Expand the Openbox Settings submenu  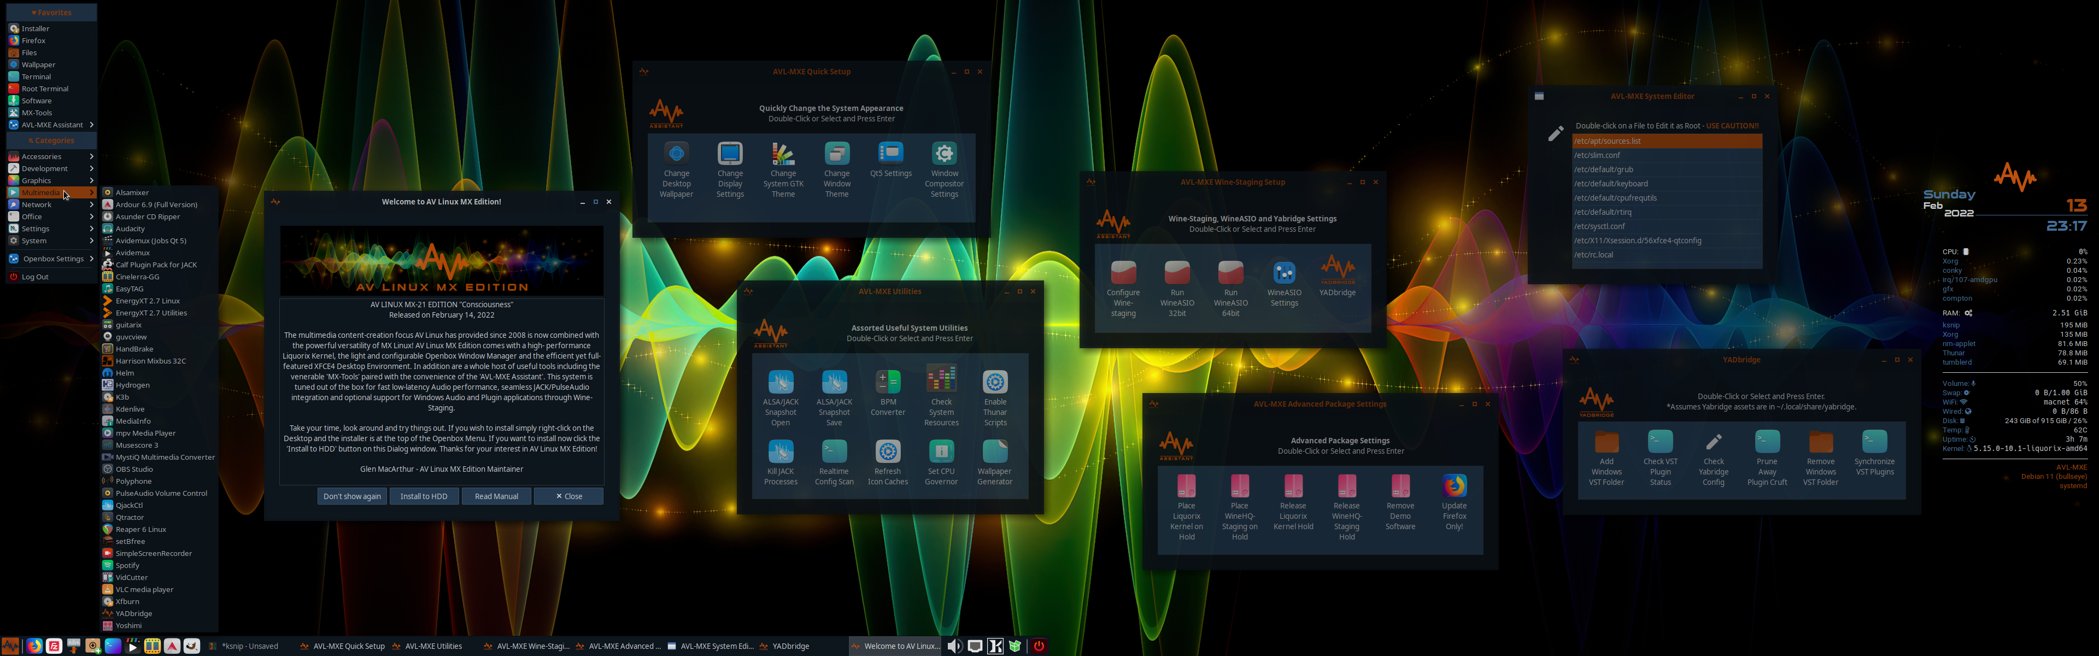tap(50, 259)
